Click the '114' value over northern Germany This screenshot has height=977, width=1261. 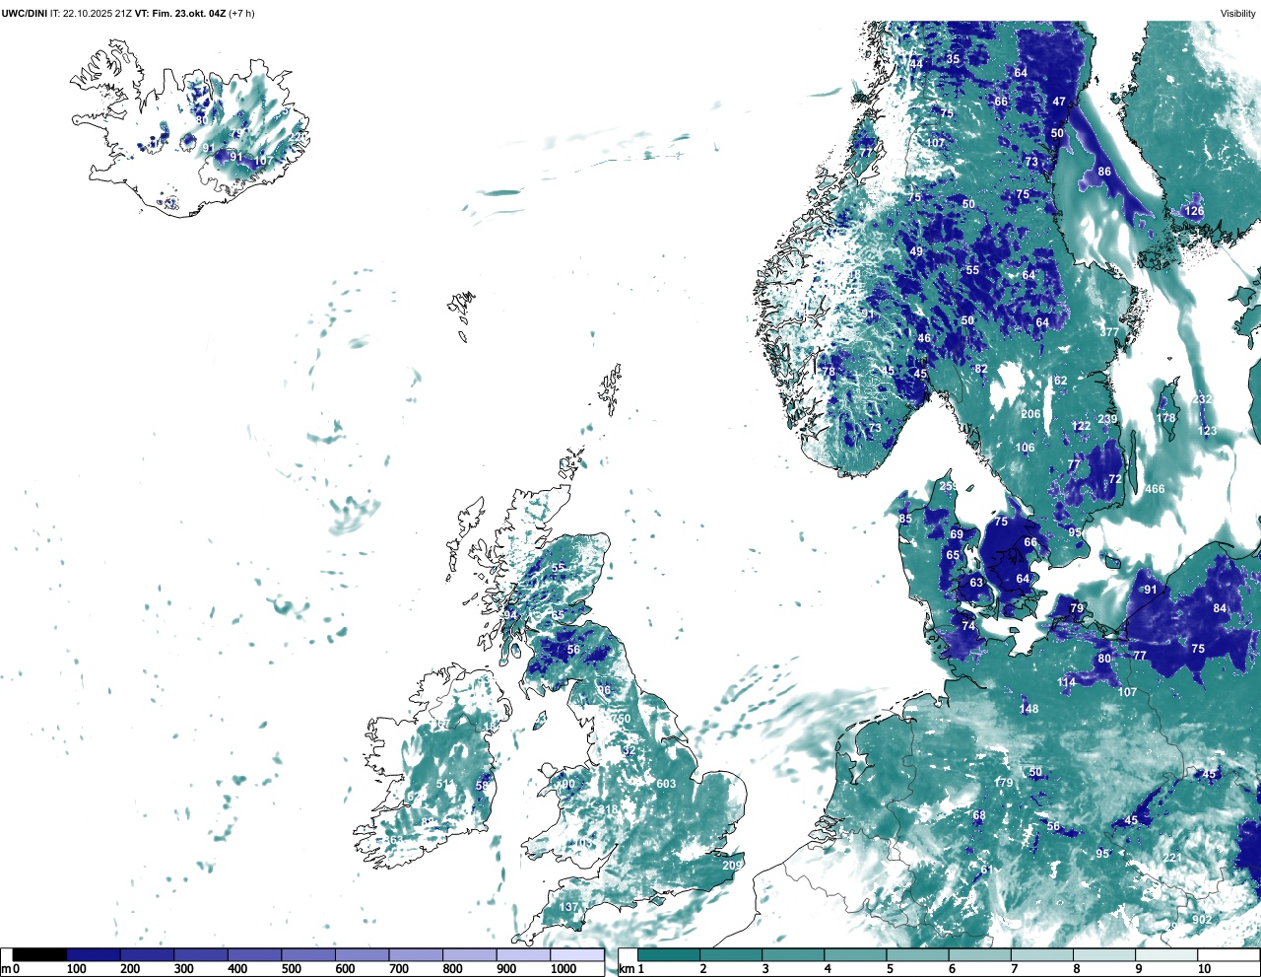(x=1066, y=682)
